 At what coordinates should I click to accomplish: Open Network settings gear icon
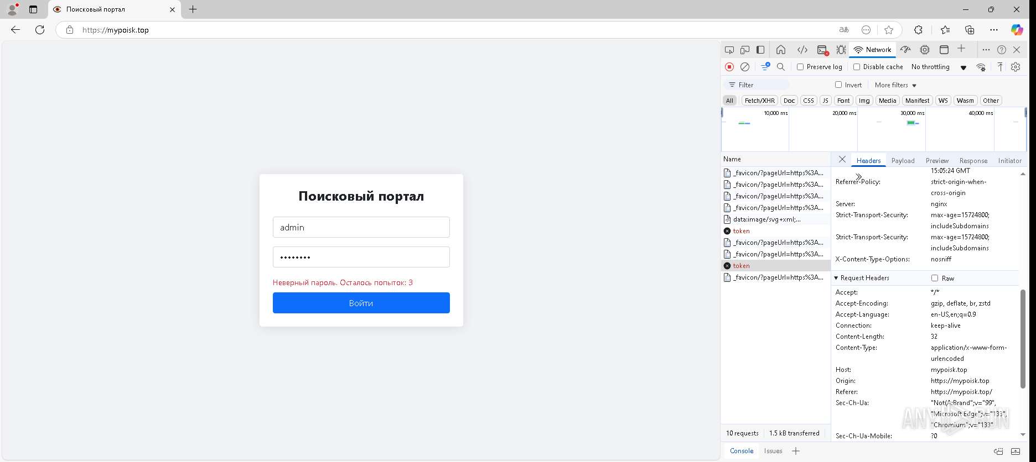[1016, 67]
